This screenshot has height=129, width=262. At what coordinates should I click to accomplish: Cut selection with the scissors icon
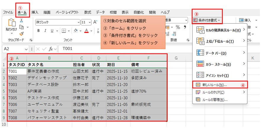pyautogui.click(x=21, y=20)
